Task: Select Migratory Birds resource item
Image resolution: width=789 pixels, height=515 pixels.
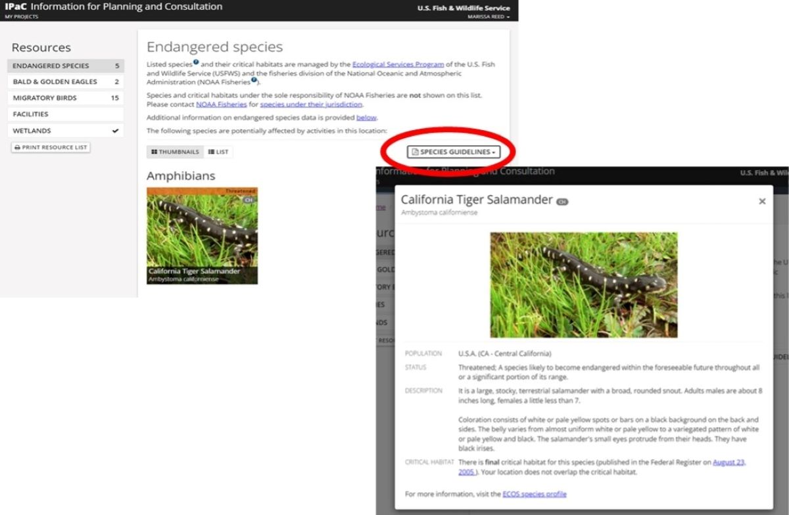Action: [x=66, y=98]
